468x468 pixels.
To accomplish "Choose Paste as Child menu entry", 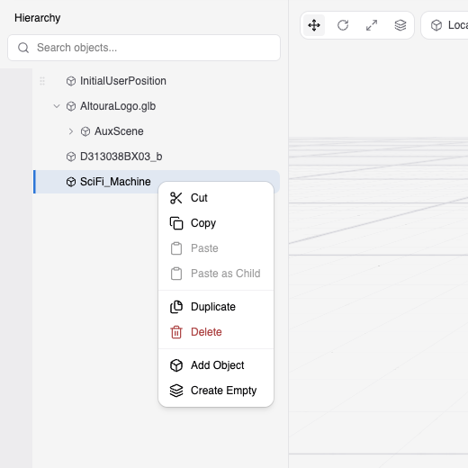I will pos(216,274).
